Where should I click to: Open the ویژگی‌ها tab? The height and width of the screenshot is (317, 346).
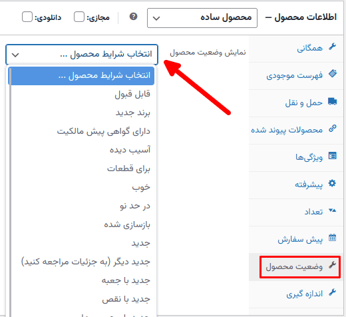click(x=296, y=158)
